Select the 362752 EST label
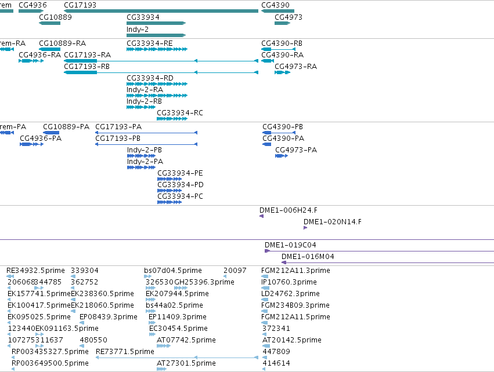The image size is (494, 372). point(85,282)
